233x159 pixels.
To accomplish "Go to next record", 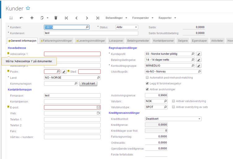I will (87, 18).
